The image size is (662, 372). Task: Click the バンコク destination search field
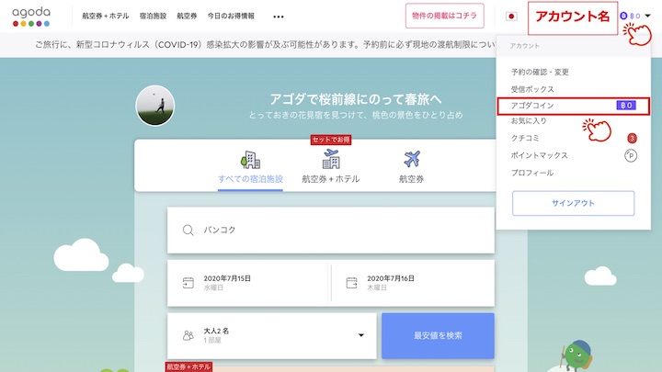pos(331,230)
